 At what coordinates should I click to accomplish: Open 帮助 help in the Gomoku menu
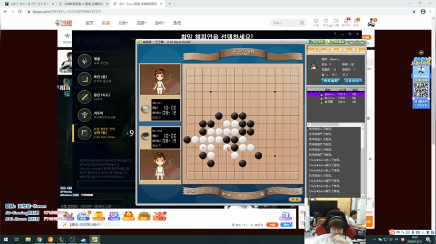click(343, 50)
